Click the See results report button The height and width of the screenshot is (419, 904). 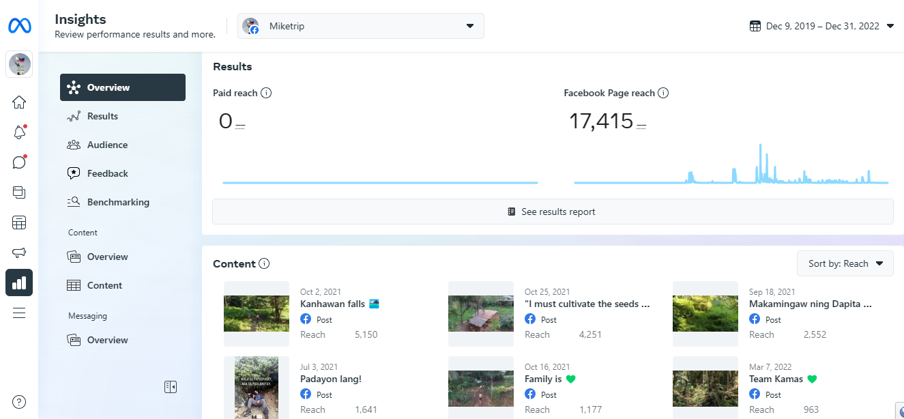coord(553,212)
